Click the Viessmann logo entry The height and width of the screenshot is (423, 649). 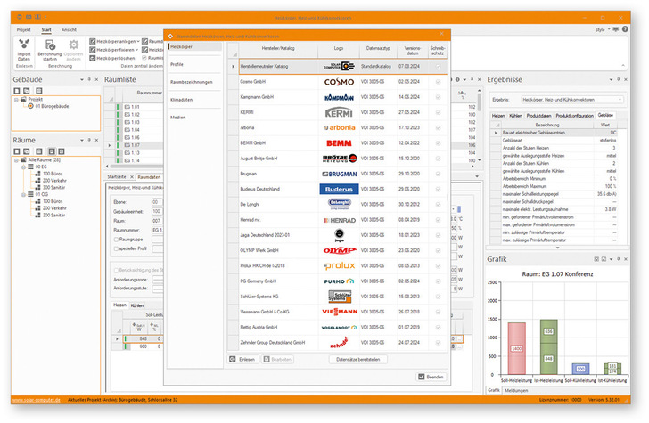(x=338, y=311)
